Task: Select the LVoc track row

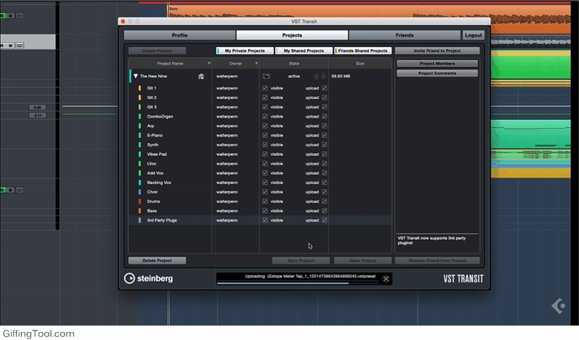Action: (260, 164)
